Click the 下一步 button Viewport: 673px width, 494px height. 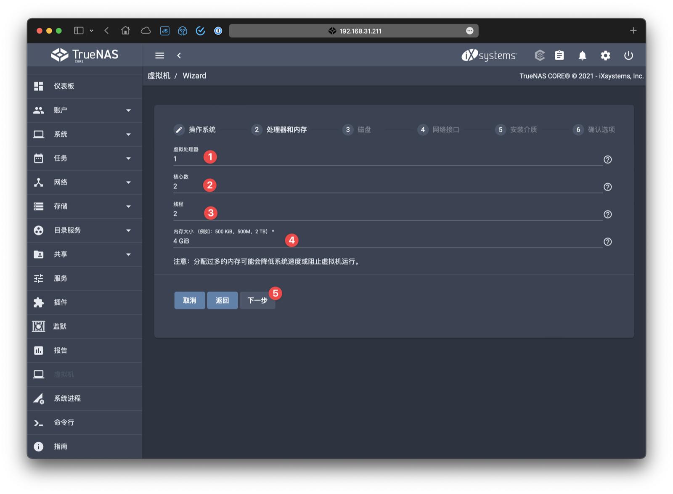257,300
